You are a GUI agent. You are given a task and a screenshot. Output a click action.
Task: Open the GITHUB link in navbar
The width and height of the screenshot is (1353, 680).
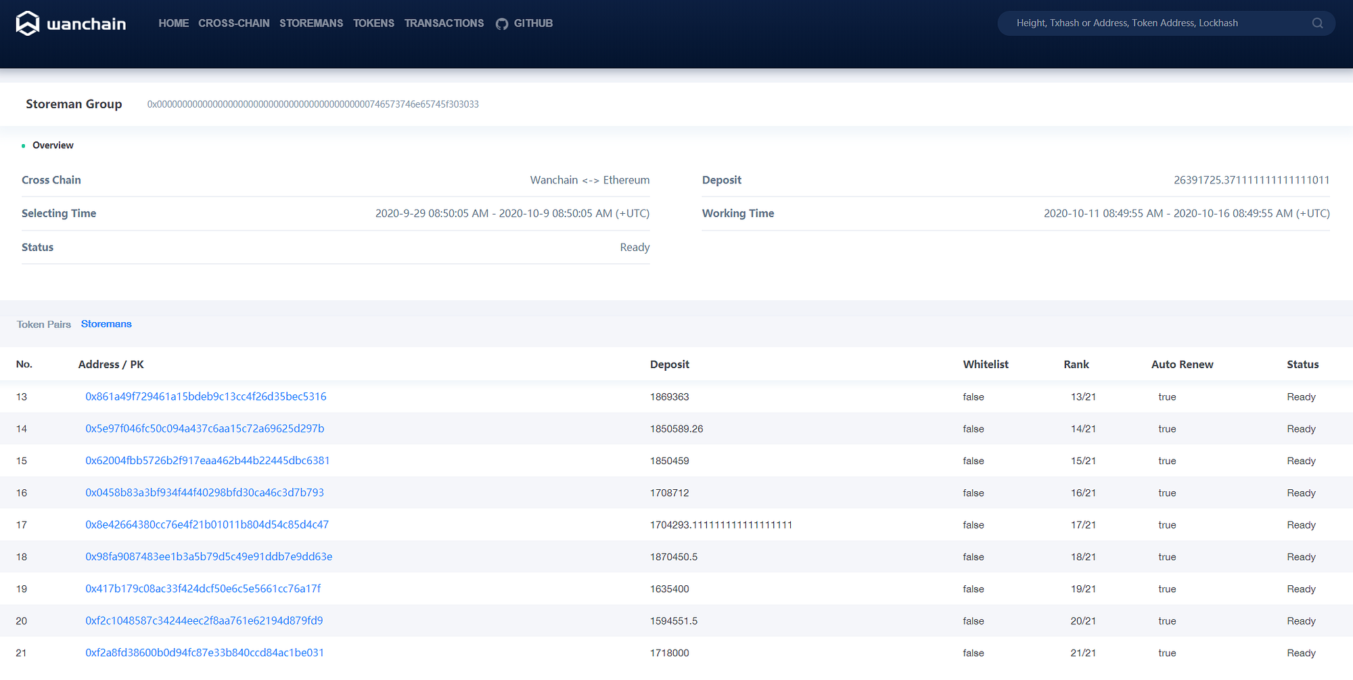click(x=533, y=23)
